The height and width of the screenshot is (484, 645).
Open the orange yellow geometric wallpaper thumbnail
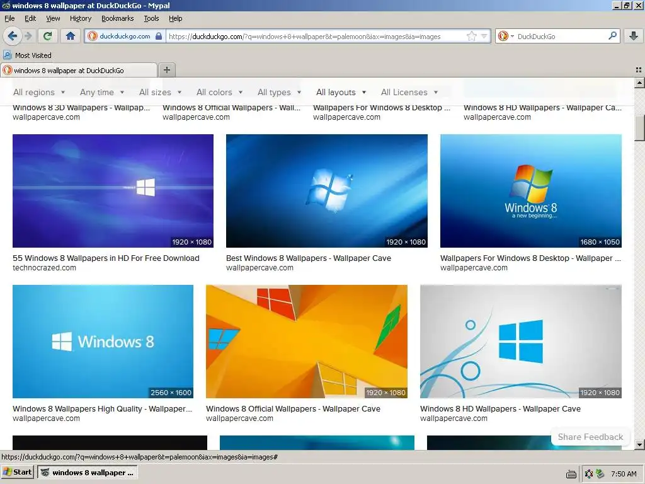[x=307, y=342]
